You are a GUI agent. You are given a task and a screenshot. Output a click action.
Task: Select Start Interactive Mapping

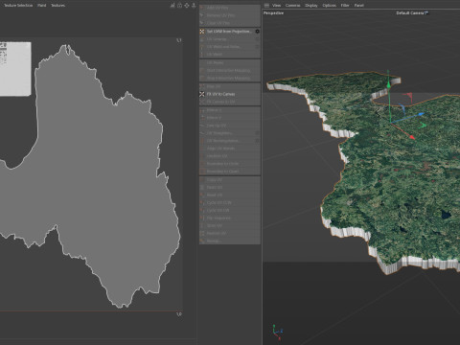pyautogui.click(x=230, y=70)
